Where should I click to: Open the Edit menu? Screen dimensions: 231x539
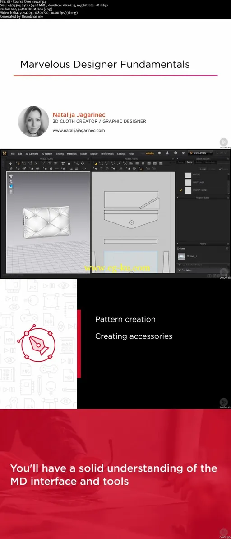[x=20, y=154]
